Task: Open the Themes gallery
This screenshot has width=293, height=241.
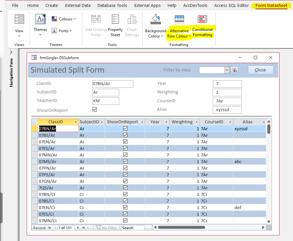Action: pyautogui.click(x=40, y=25)
